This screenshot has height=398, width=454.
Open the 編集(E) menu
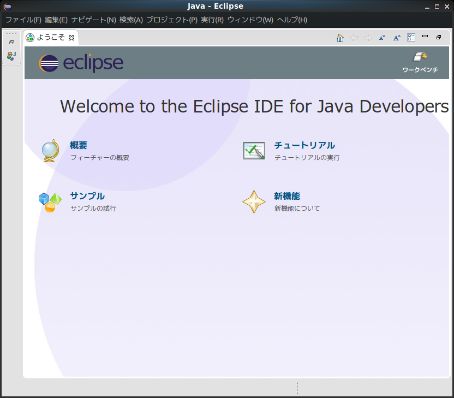pos(56,20)
